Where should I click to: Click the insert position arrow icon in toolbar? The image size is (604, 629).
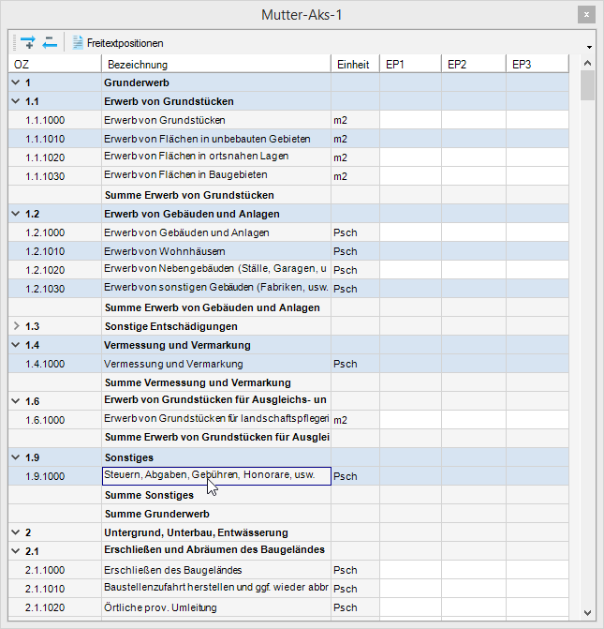point(28,42)
